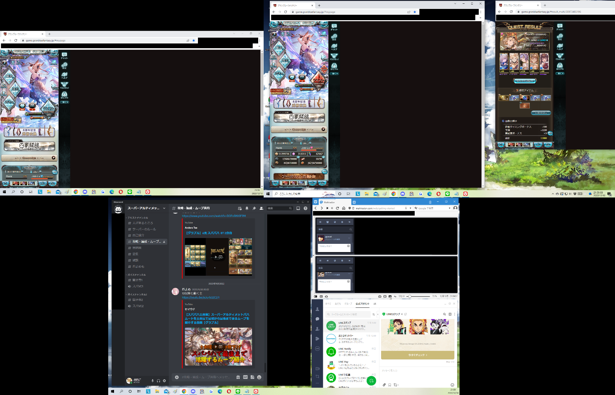The image size is (615, 395).
Task: Collapse the テキストチャンネル category
Action: 138,218
